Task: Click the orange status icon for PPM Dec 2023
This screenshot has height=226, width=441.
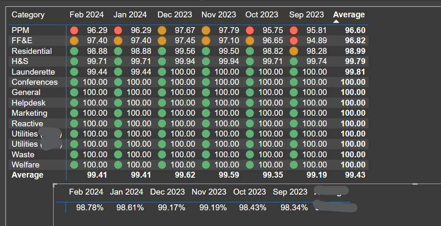Action: click(162, 30)
